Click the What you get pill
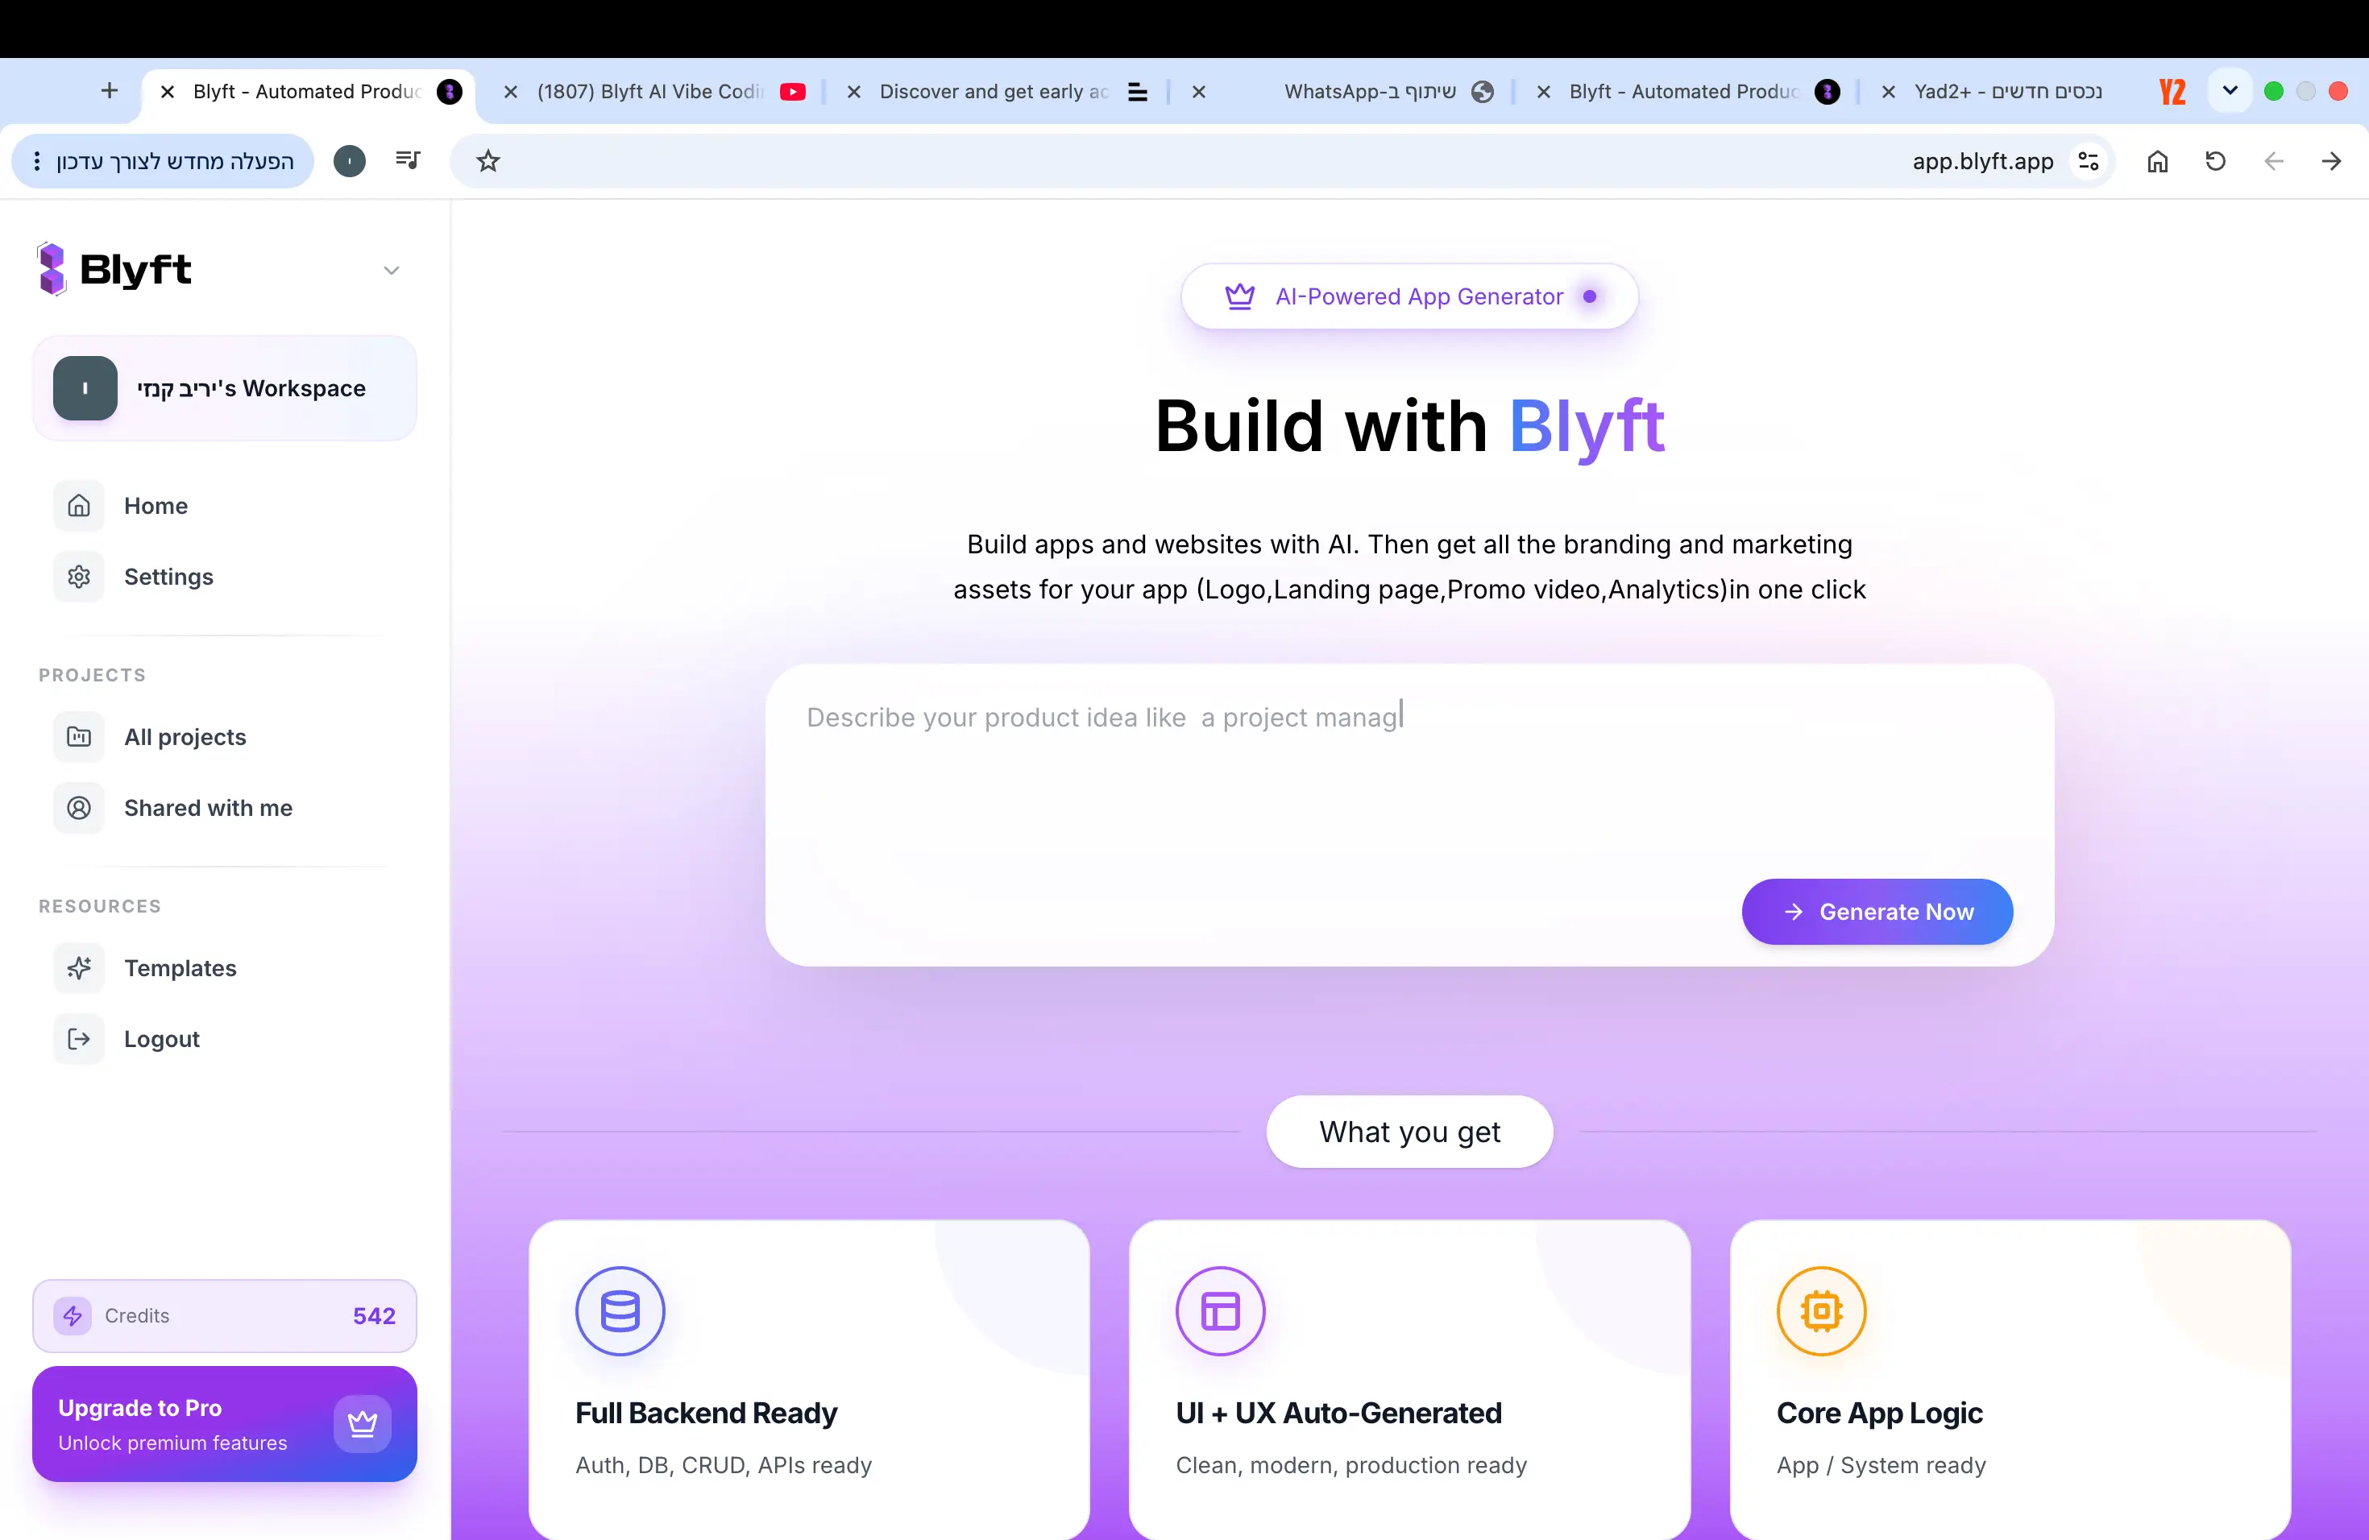 coord(1409,1131)
